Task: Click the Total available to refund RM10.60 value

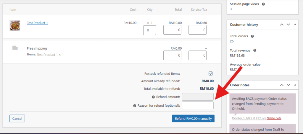Action: (x=207, y=89)
